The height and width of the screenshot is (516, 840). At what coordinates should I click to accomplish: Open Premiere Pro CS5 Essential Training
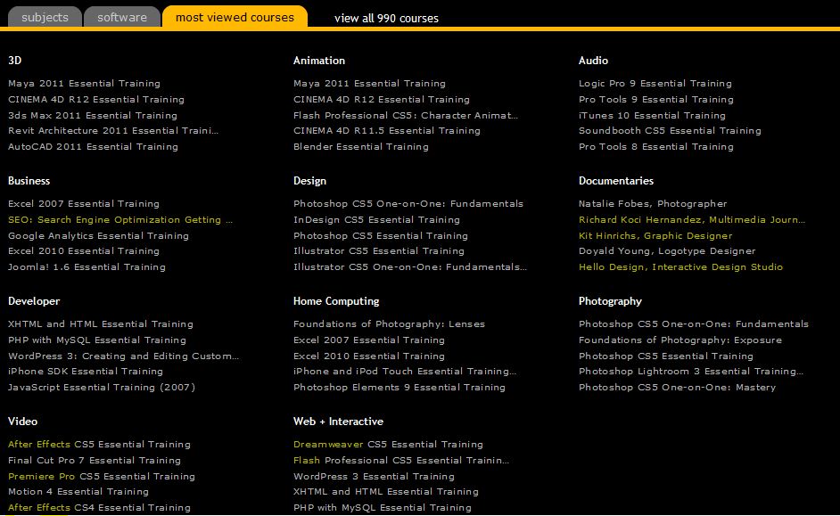[102, 477]
